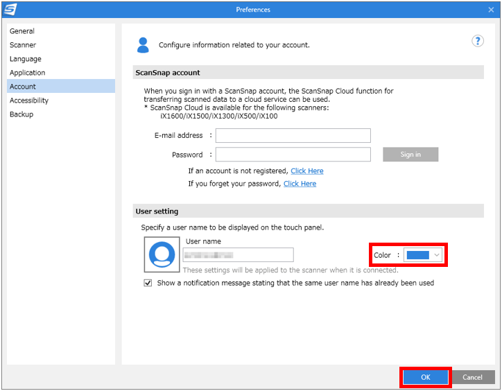This screenshot has width=502, height=391.
Task: Click 'Specify a user name to be displayed' text
Action: point(232,227)
